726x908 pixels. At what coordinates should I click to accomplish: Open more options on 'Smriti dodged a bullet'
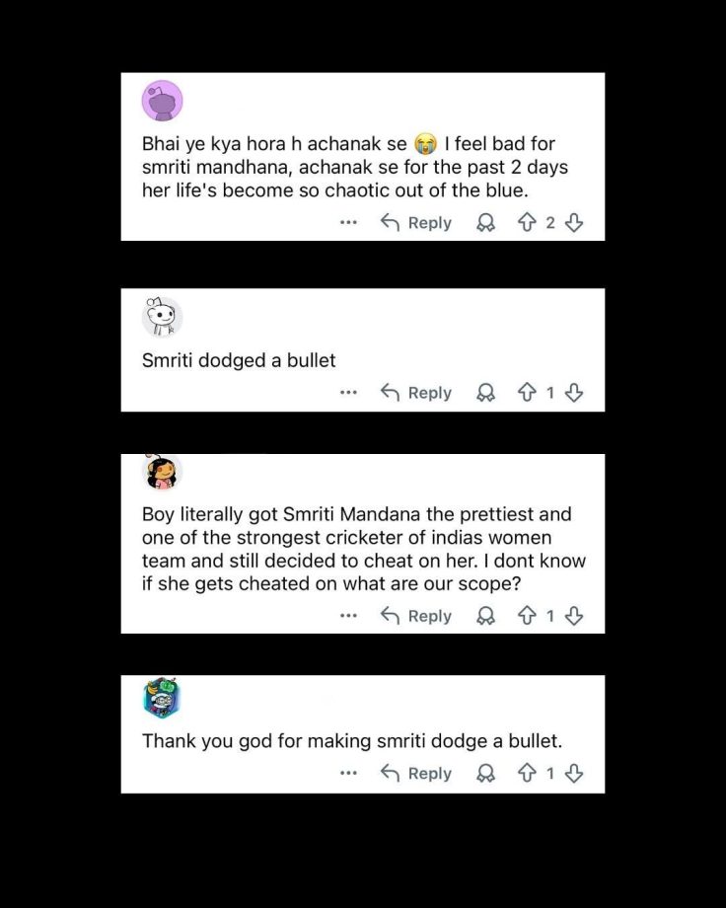(347, 393)
